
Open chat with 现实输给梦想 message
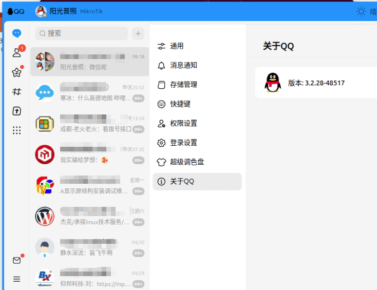(x=90, y=154)
